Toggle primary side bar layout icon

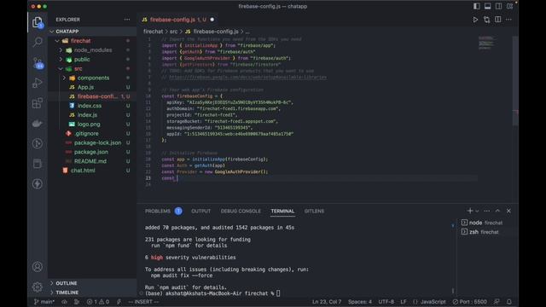click(x=476, y=6)
